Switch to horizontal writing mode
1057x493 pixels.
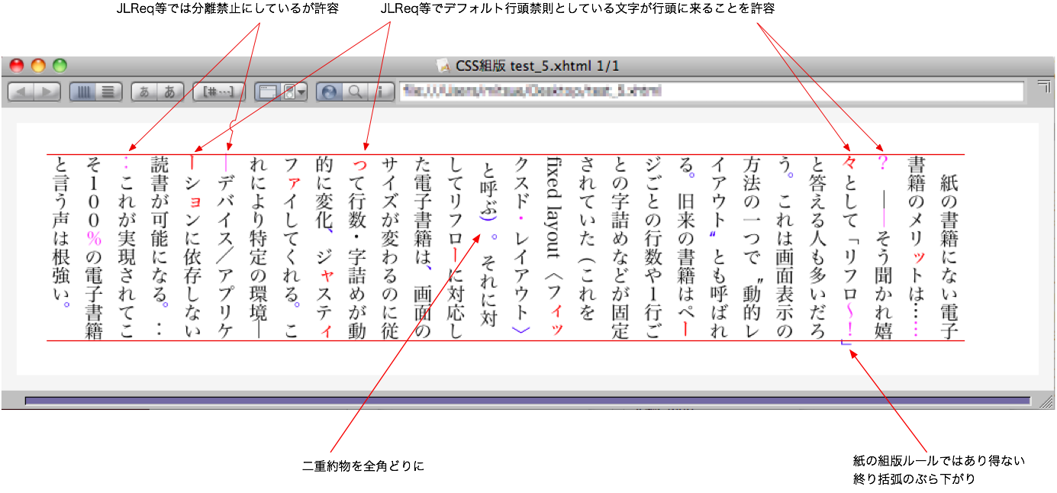pos(108,92)
